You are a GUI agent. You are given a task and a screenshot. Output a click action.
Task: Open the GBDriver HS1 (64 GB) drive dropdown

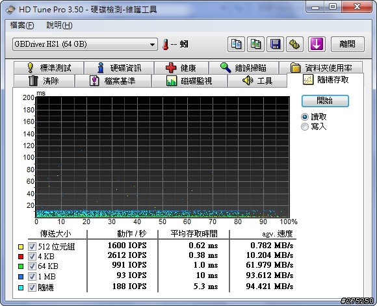pos(85,44)
